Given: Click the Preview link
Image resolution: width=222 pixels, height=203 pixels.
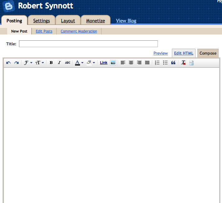Looking at the screenshot, I should 161,53.
